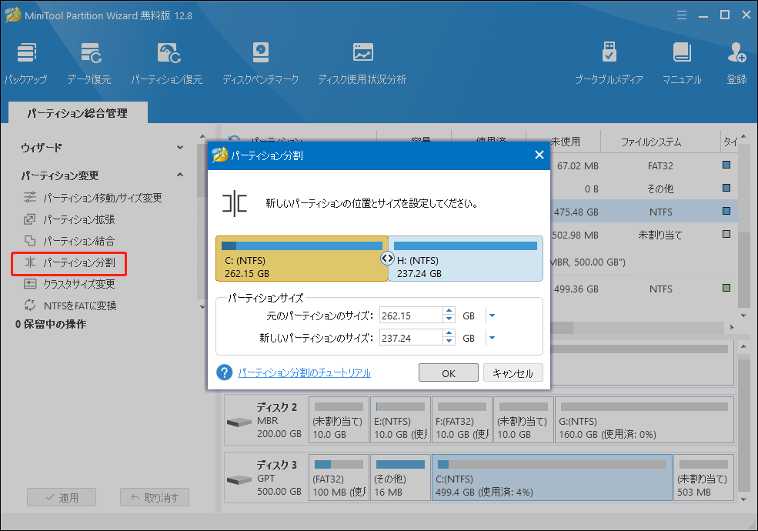
Task: Switch to パーティション総合管理 tab
Action: point(78,113)
